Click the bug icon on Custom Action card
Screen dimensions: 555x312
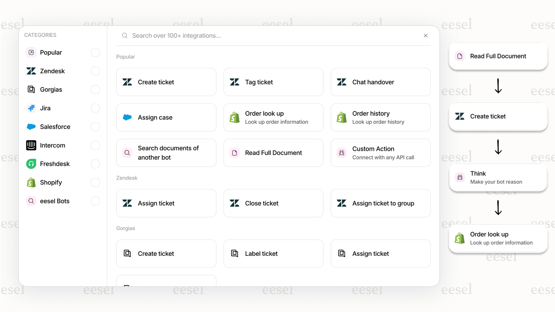click(x=342, y=153)
